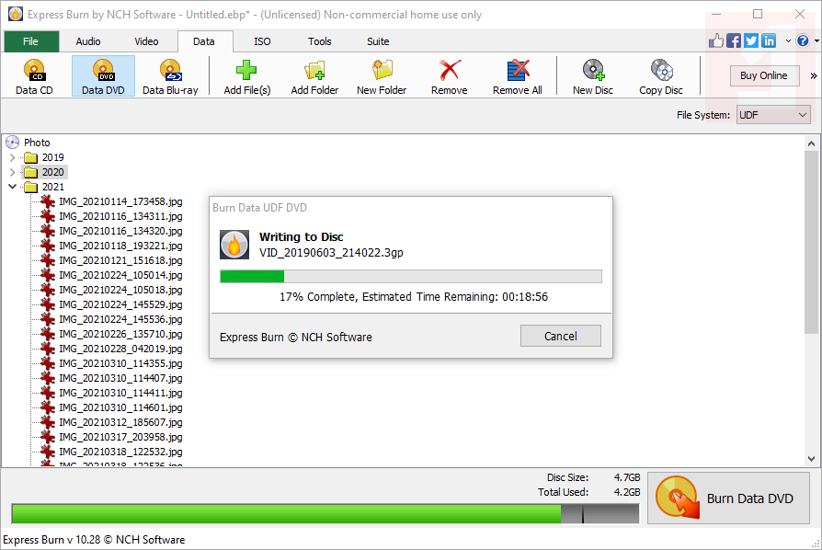This screenshot has height=550, width=822.
Task: Open the Twitter share icon
Action: (x=751, y=40)
